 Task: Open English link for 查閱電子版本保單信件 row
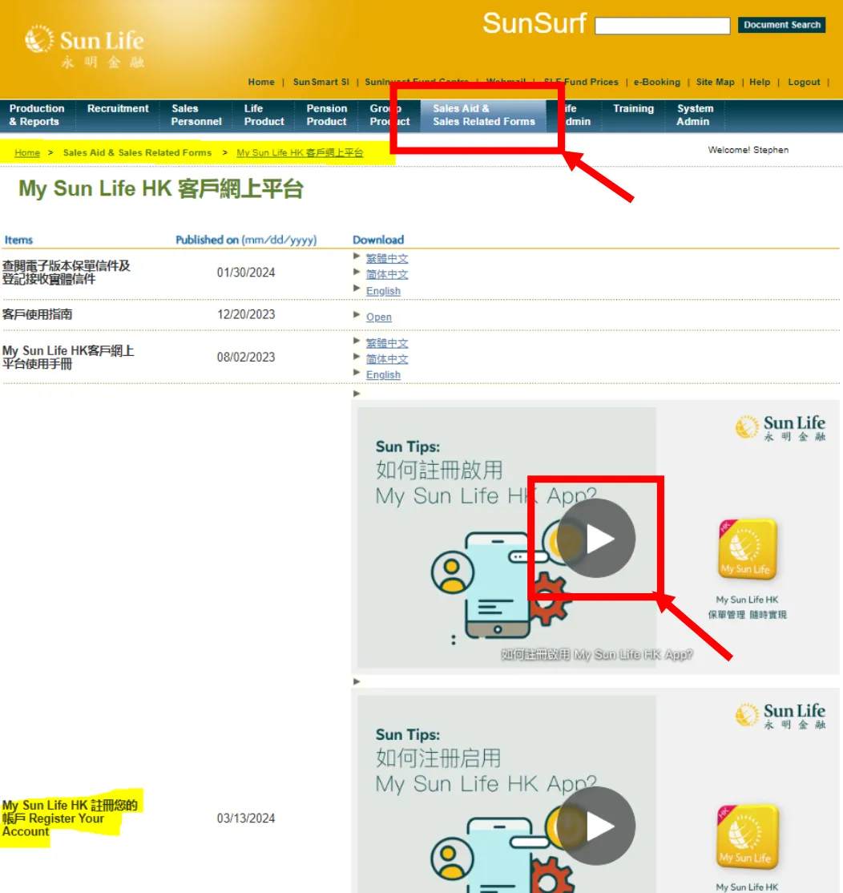click(x=383, y=291)
